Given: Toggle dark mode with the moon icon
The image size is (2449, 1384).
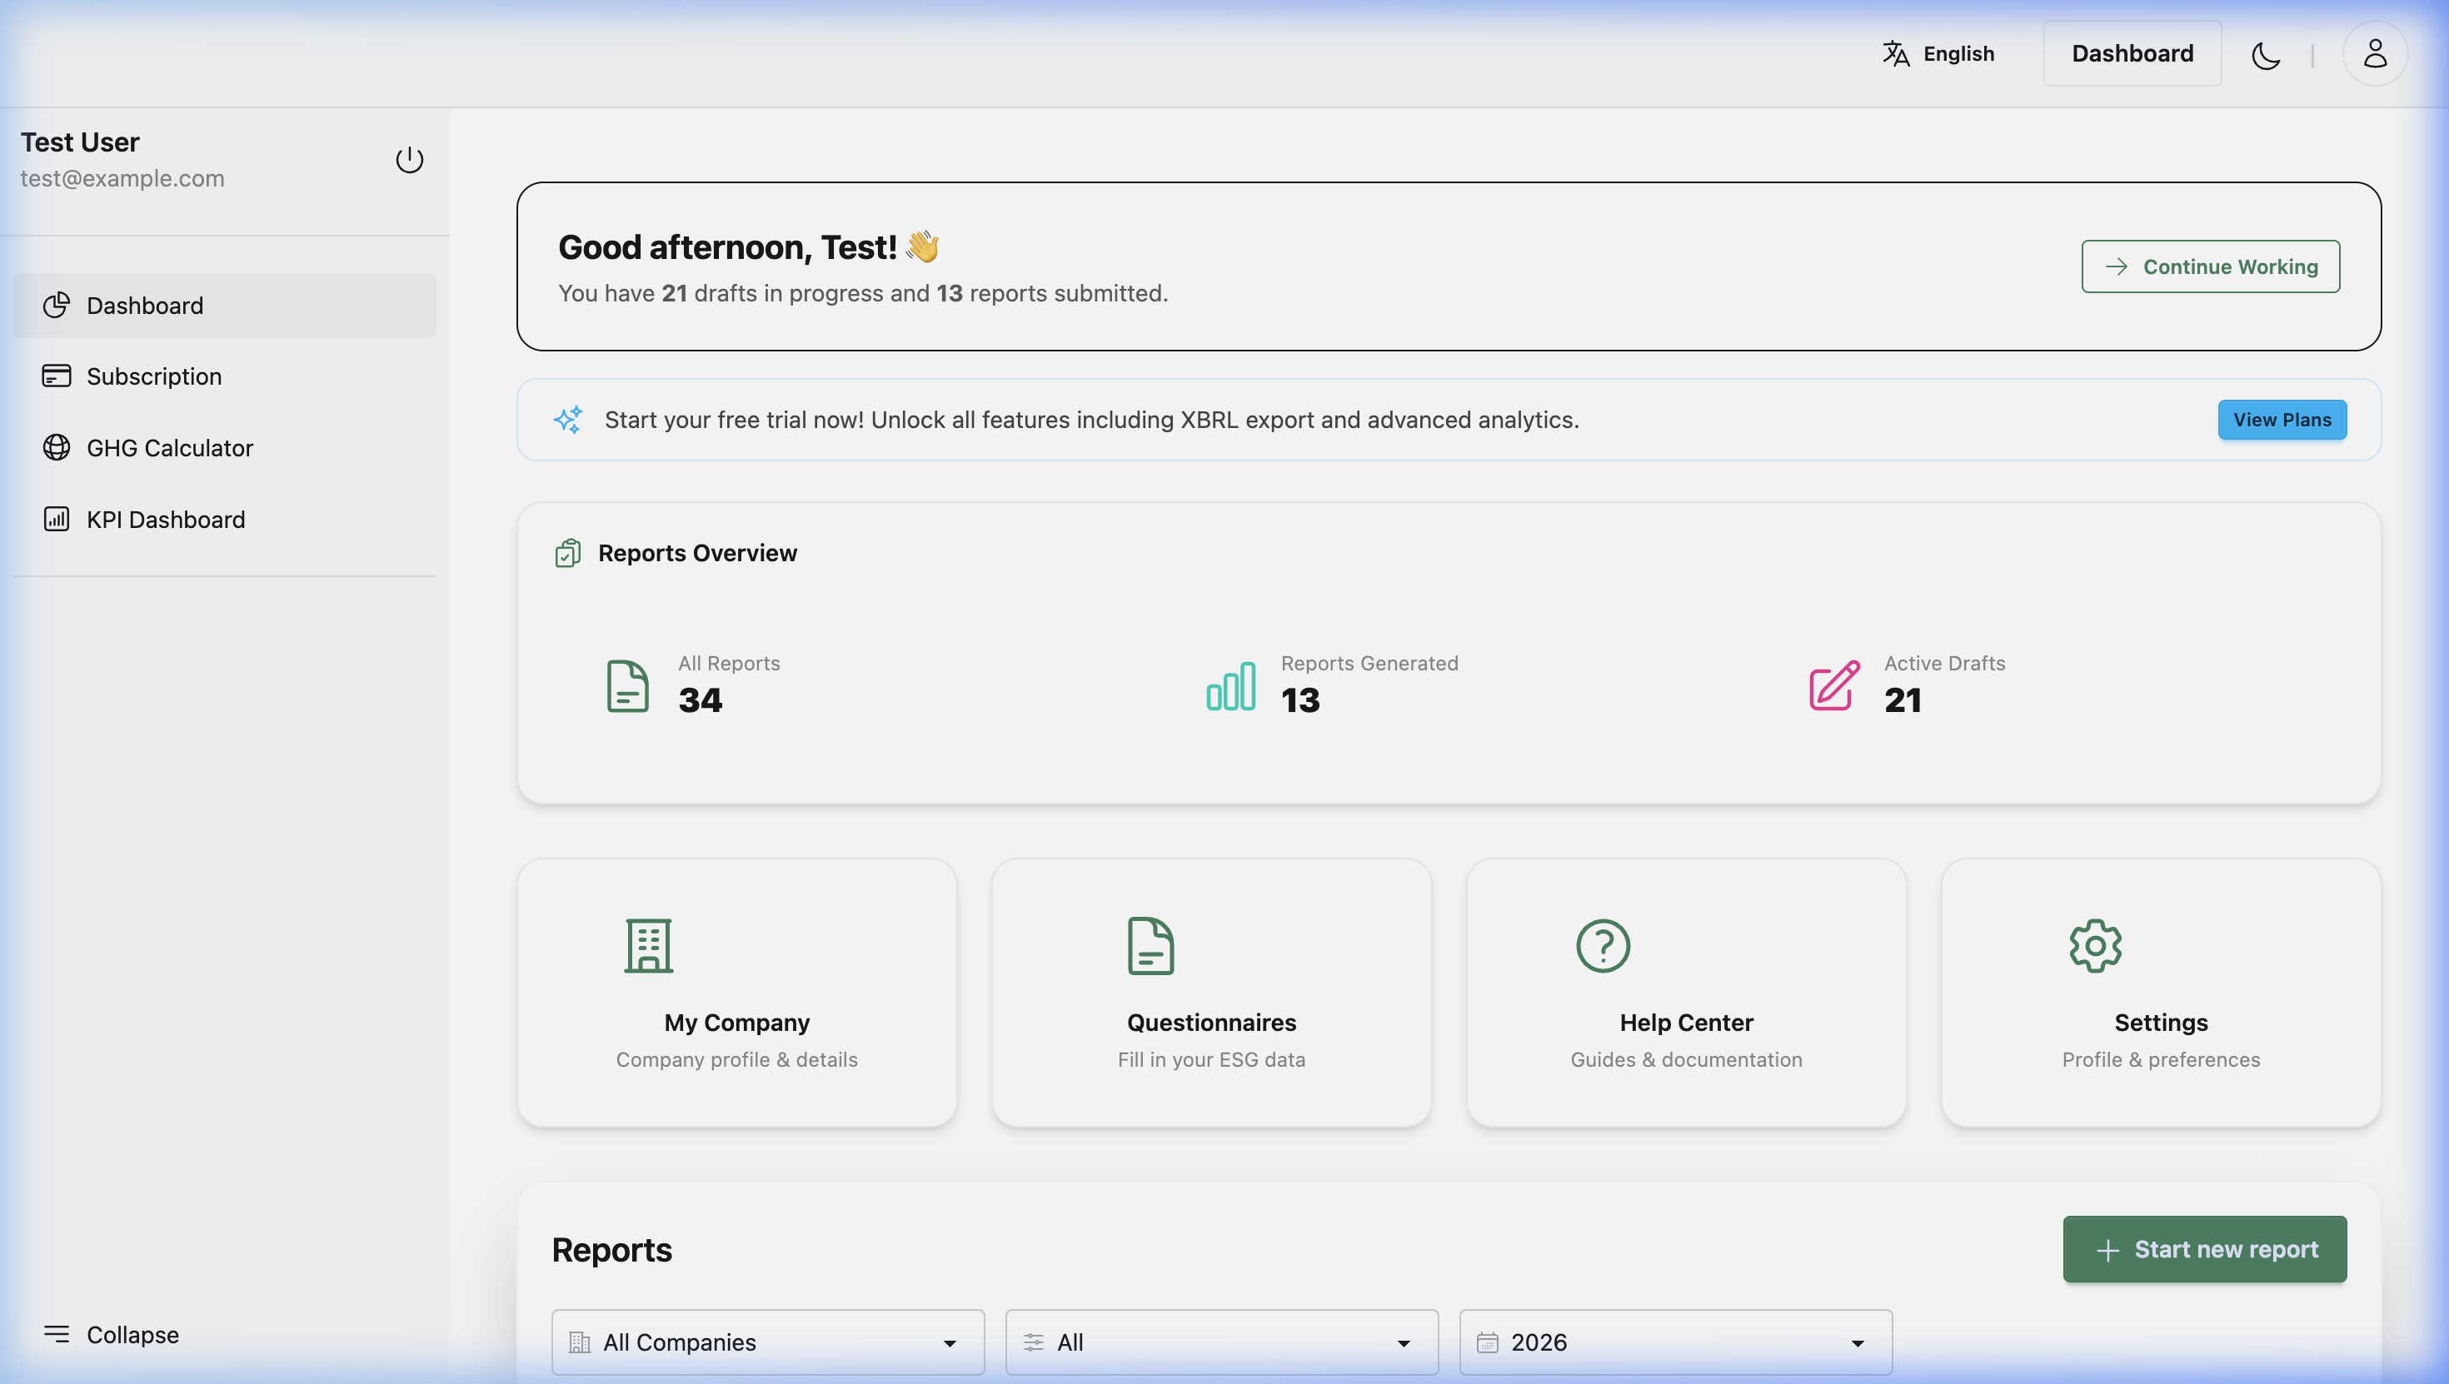Looking at the screenshot, I should (x=2266, y=54).
